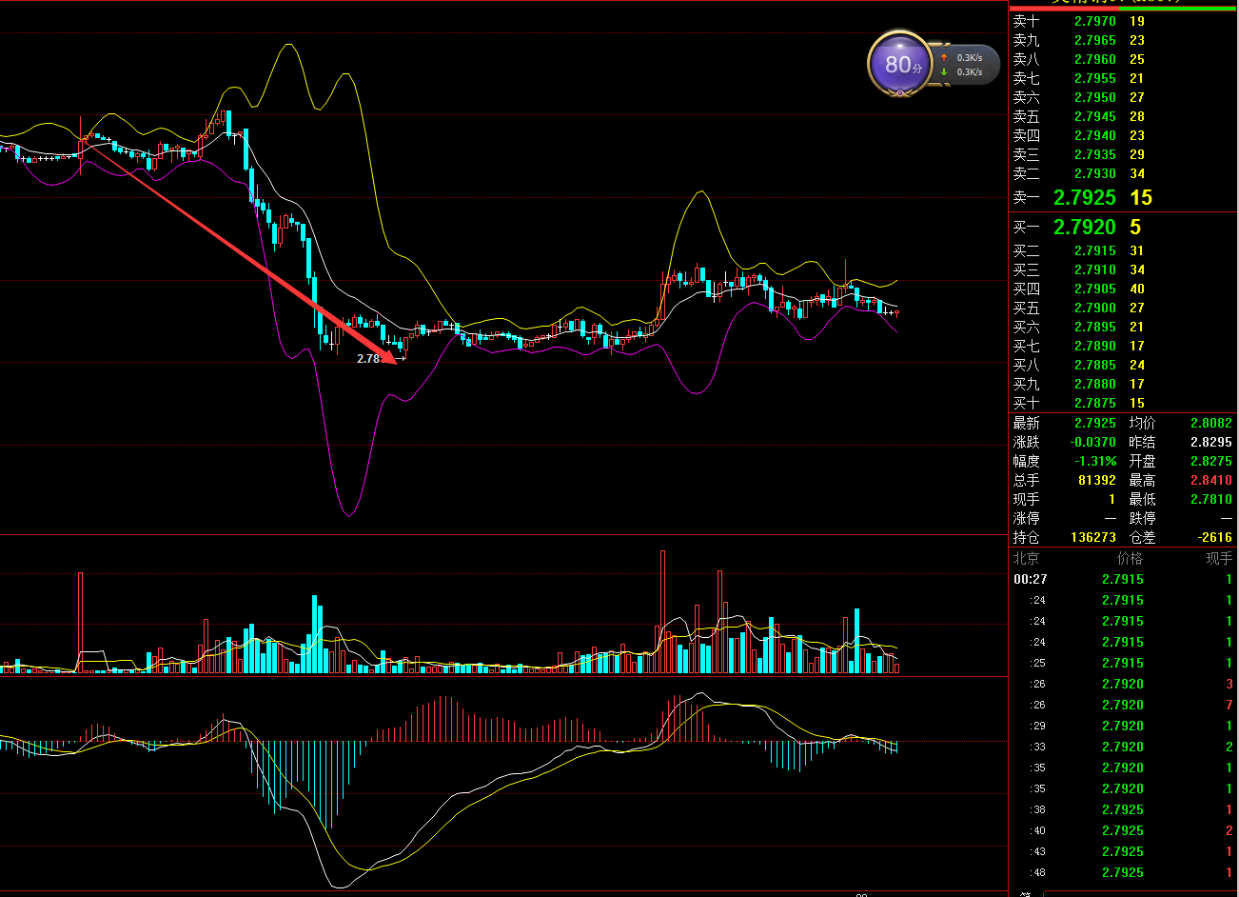Image resolution: width=1239 pixels, height=897 pixels.
Task: Click the 现手 column header in tick list
Action: coord(1219,558)
